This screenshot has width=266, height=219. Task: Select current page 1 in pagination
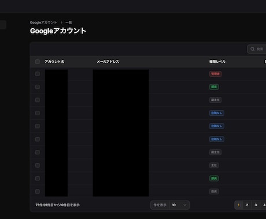239,205
